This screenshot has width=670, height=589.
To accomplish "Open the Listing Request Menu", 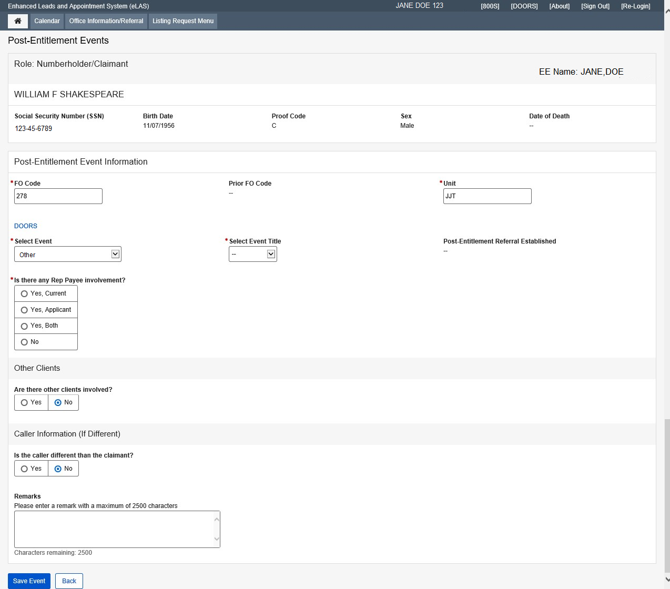I will (x=183, y=21).
